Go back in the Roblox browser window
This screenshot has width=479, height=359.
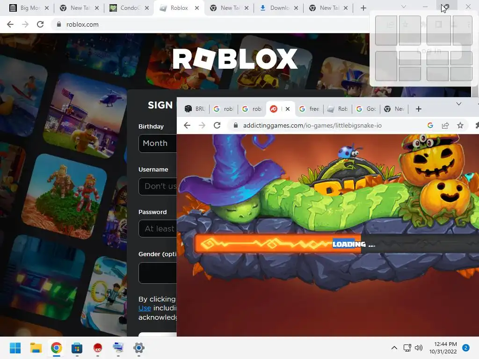pos(10,24)
